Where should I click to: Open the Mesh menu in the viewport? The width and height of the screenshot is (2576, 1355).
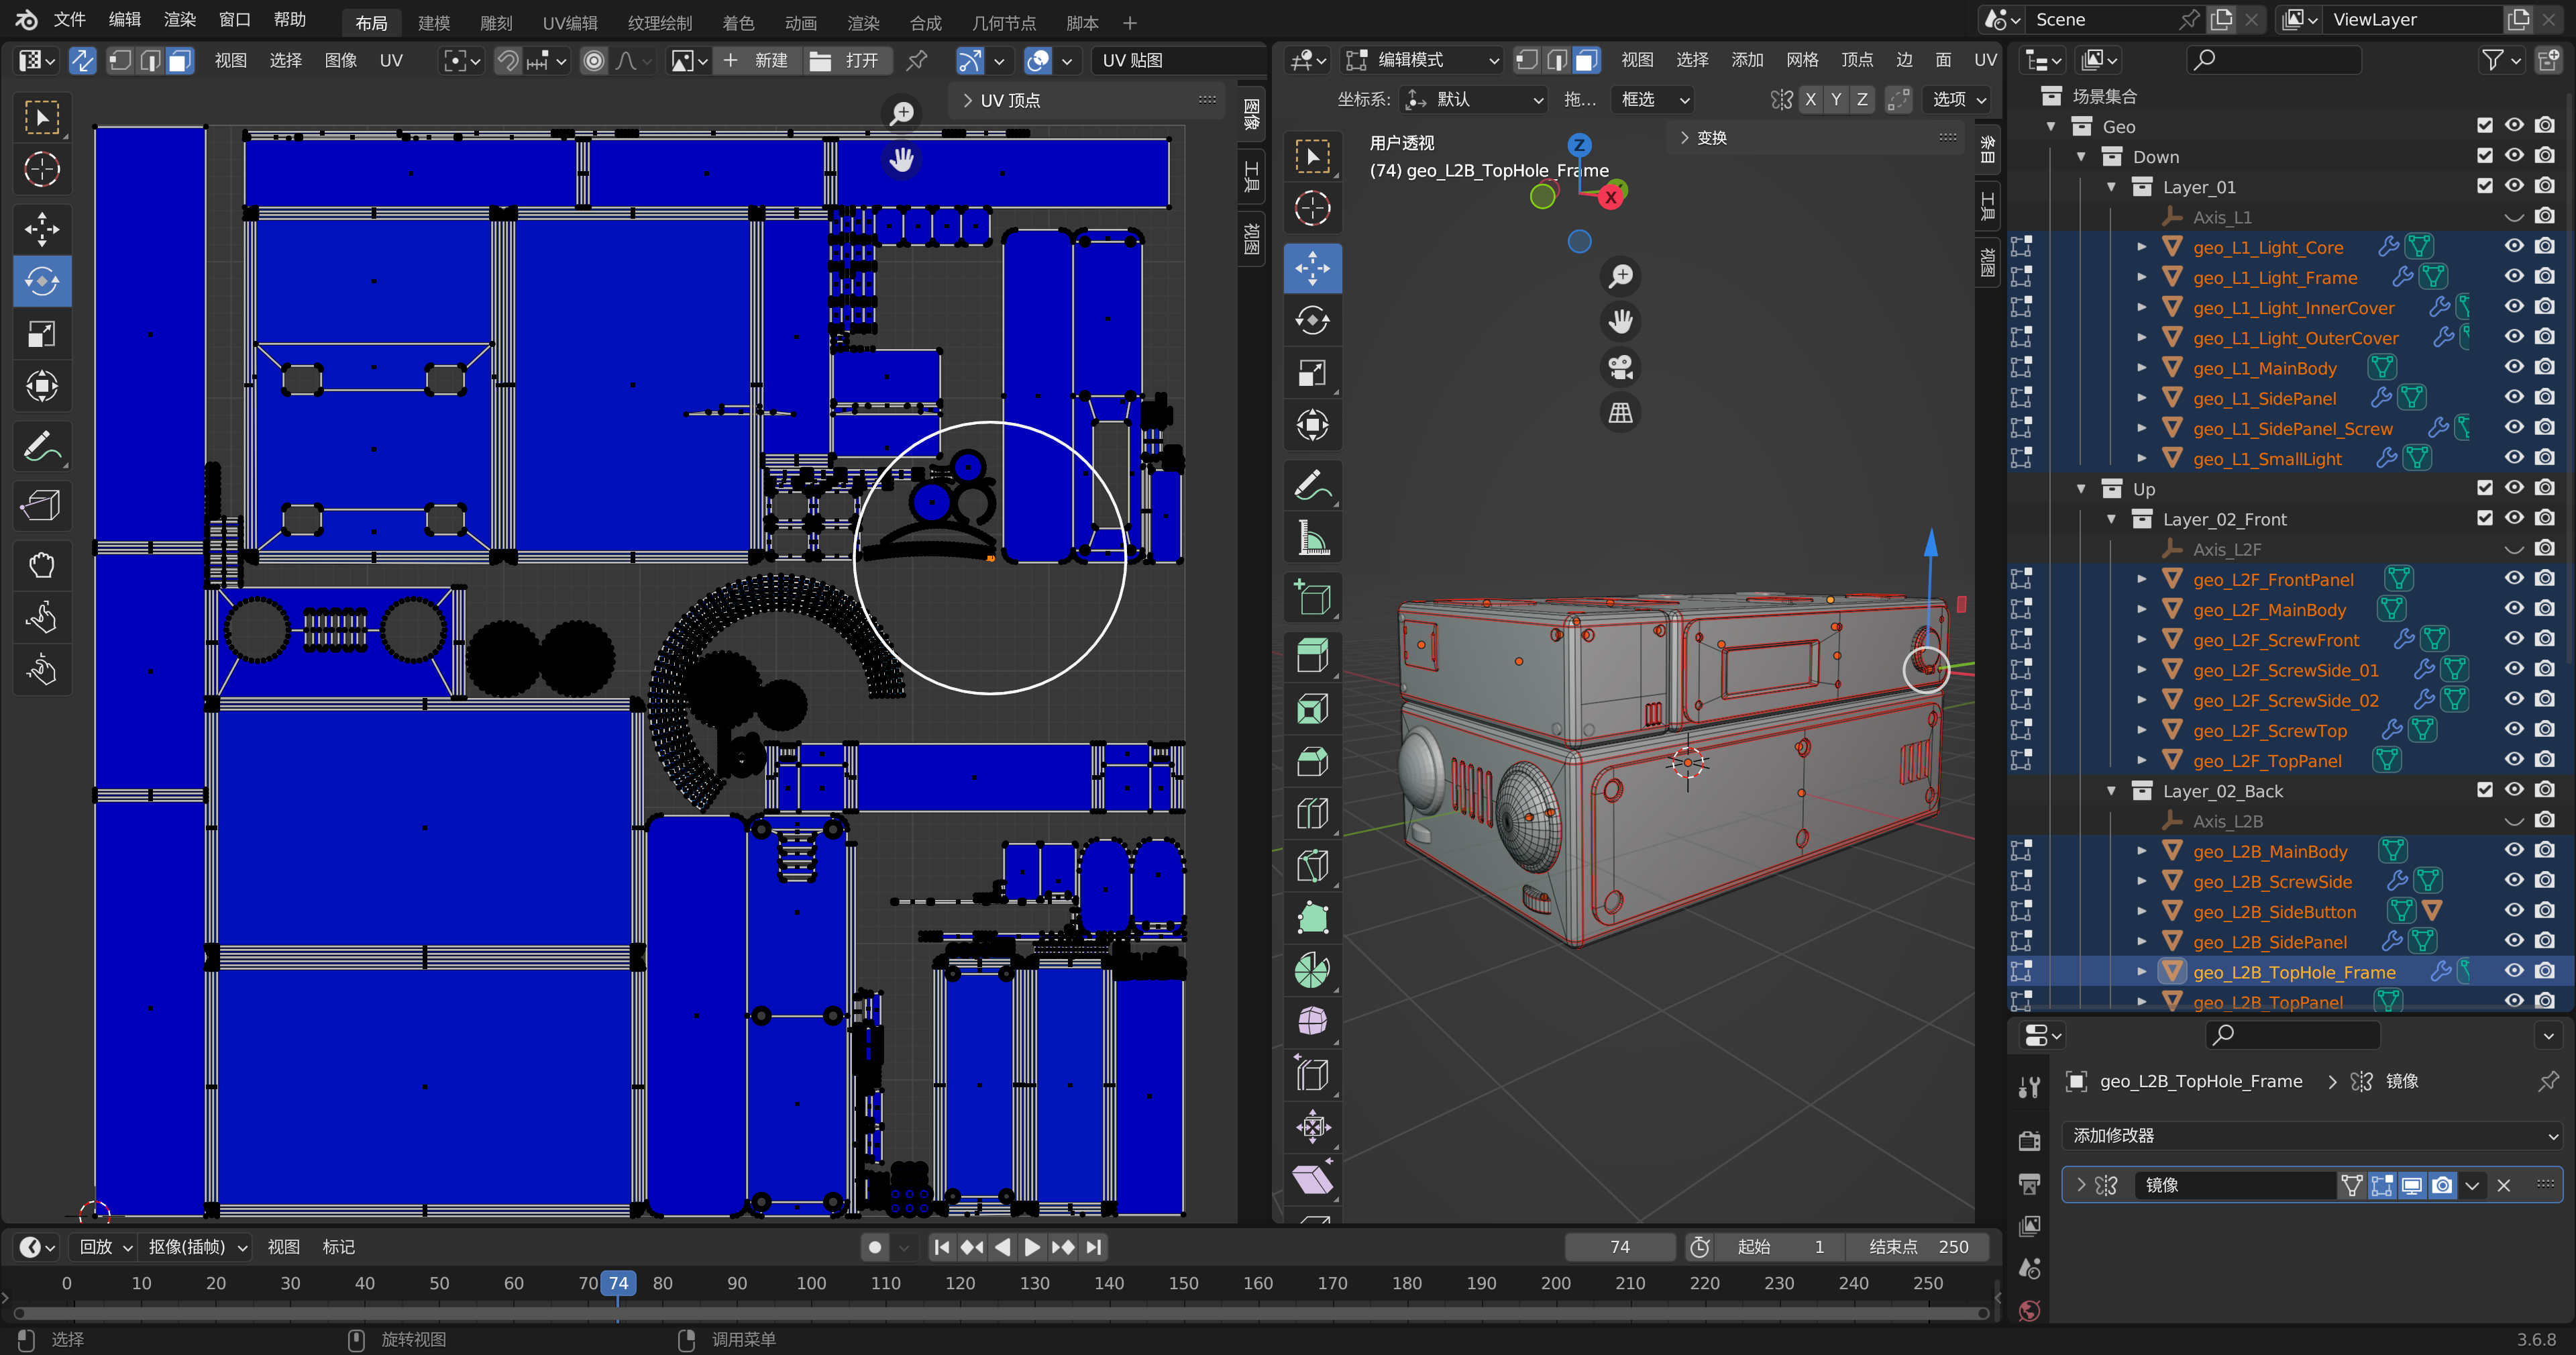[x=1802, y=60]
